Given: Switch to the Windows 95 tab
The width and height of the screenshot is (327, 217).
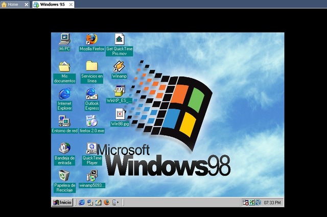Looking at the screenshot, I should pos(52,5).
